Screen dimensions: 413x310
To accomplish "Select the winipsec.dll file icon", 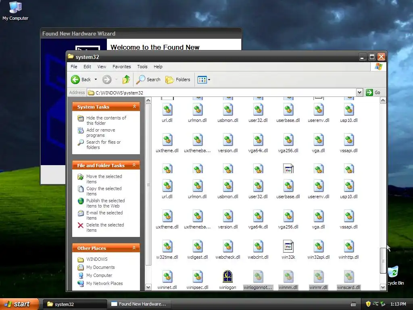I will (197, 277).
